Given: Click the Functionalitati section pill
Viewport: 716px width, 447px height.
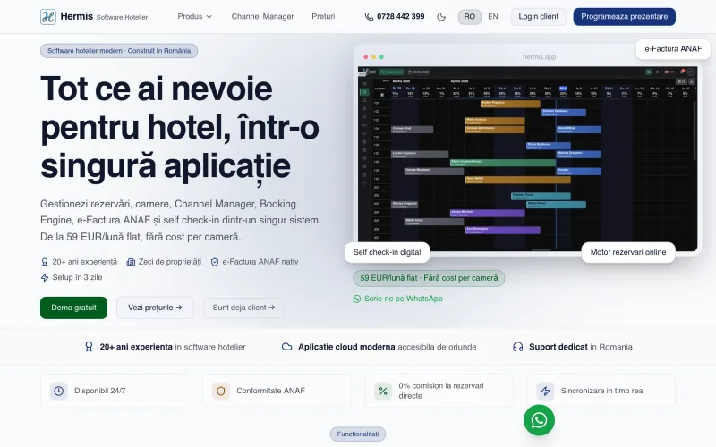Looking at the screenshot, I should [x=357, y=434].
